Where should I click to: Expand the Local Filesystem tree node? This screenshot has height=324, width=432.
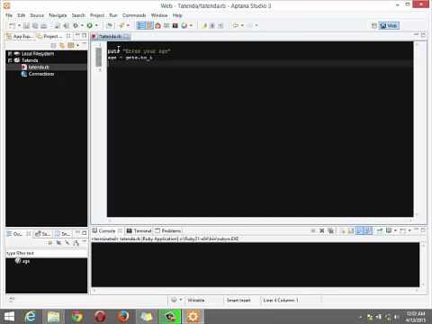[10, 54]
